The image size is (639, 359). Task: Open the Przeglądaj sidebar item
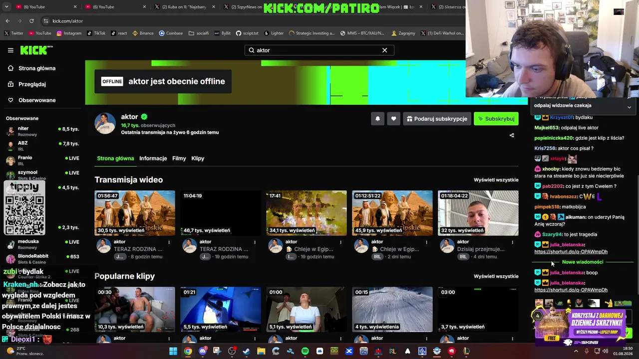pos(27,84)
